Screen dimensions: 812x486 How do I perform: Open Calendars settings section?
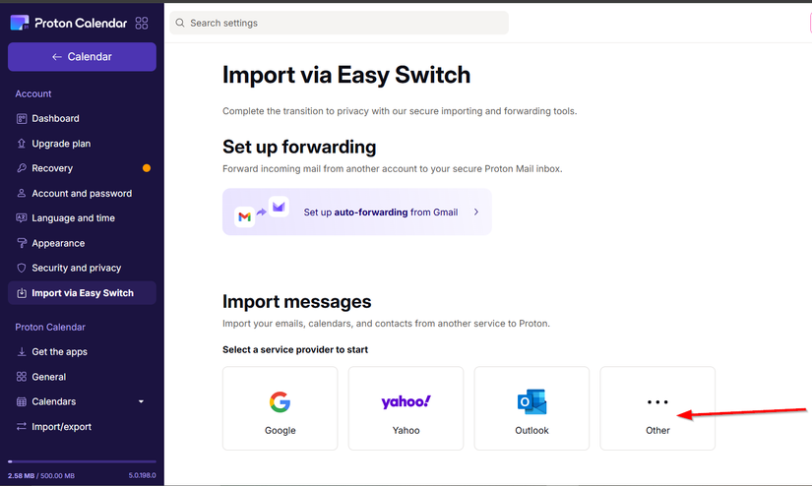82,401
